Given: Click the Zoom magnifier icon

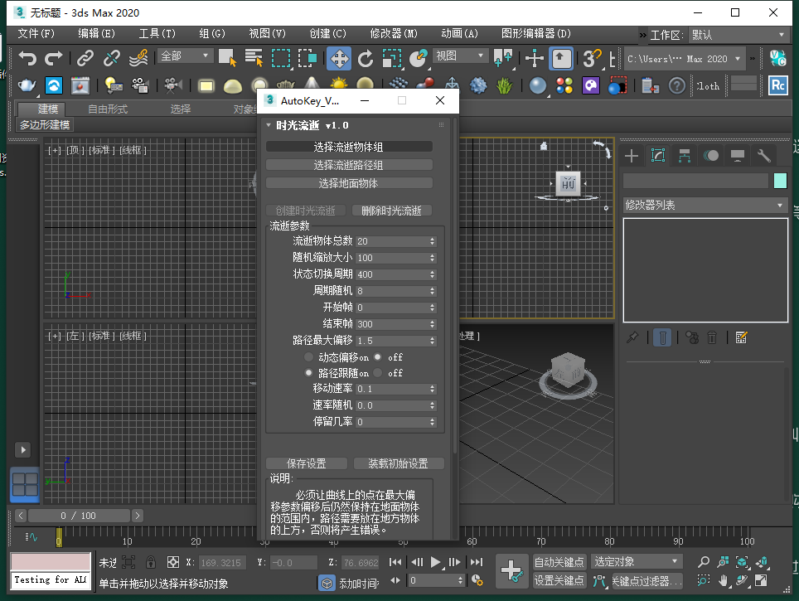Looking at the screenshot, I should point(704,562).
